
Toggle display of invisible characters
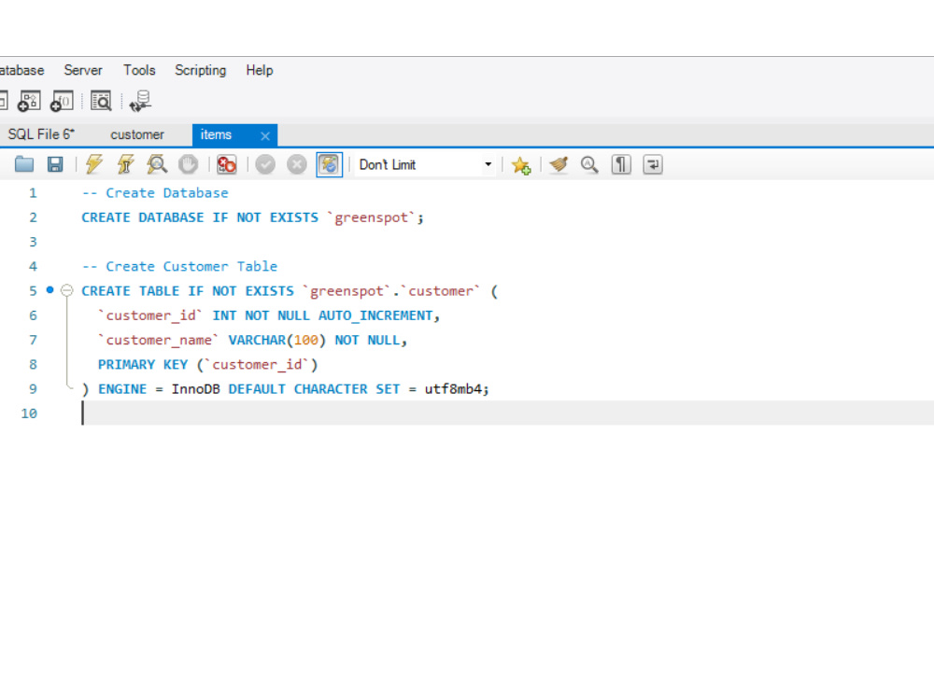point(621,164)
